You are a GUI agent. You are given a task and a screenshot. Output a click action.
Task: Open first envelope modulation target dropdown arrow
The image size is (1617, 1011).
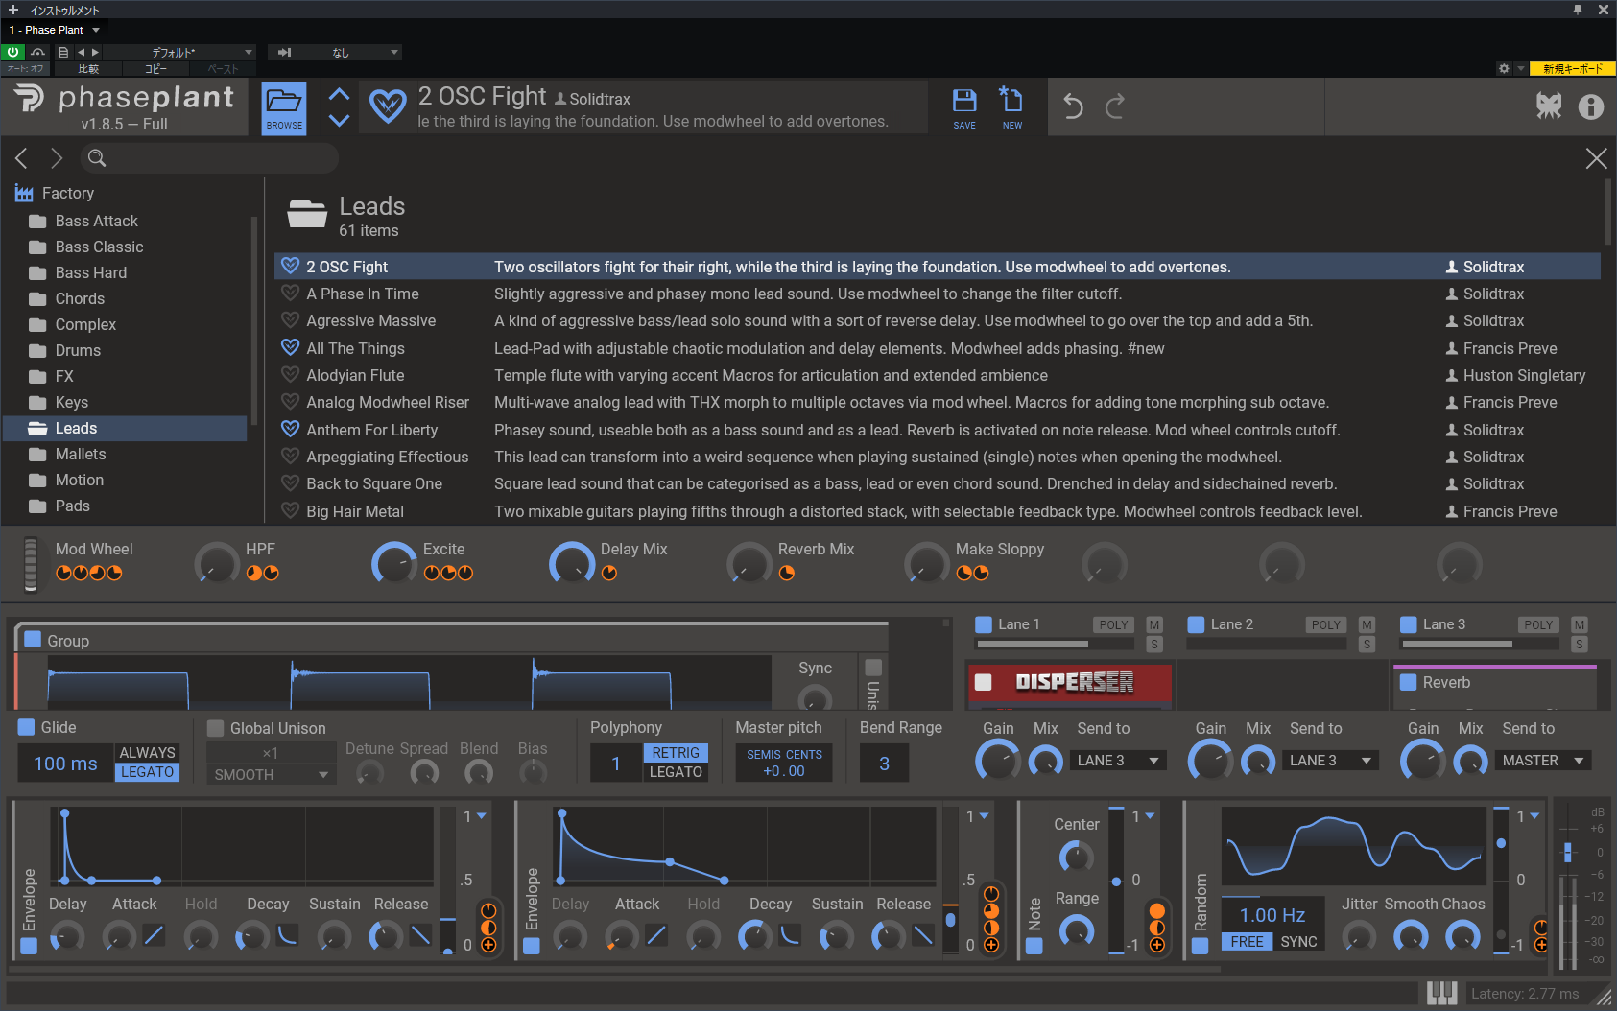[x=482, y=816]
